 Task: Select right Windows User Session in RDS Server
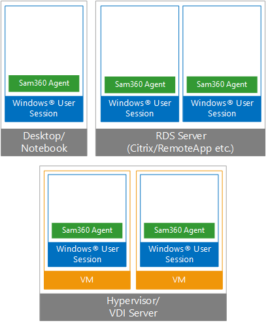tap(222, 109)
